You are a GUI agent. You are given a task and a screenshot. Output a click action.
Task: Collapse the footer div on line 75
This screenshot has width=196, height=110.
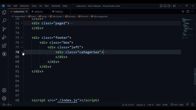click(22, 38)
